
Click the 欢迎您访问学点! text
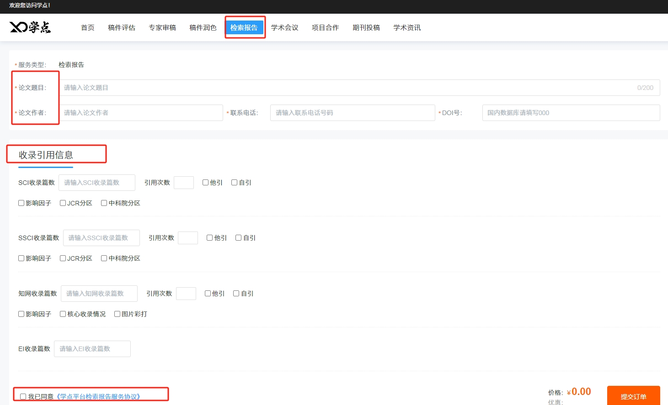tap(30, 5)
